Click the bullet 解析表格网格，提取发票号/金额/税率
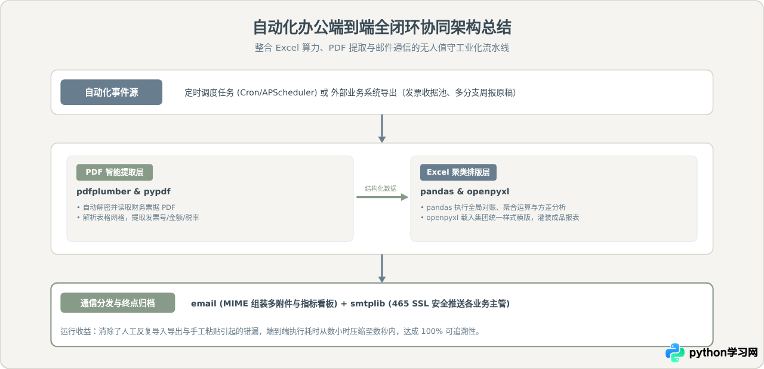 [138, 218]
